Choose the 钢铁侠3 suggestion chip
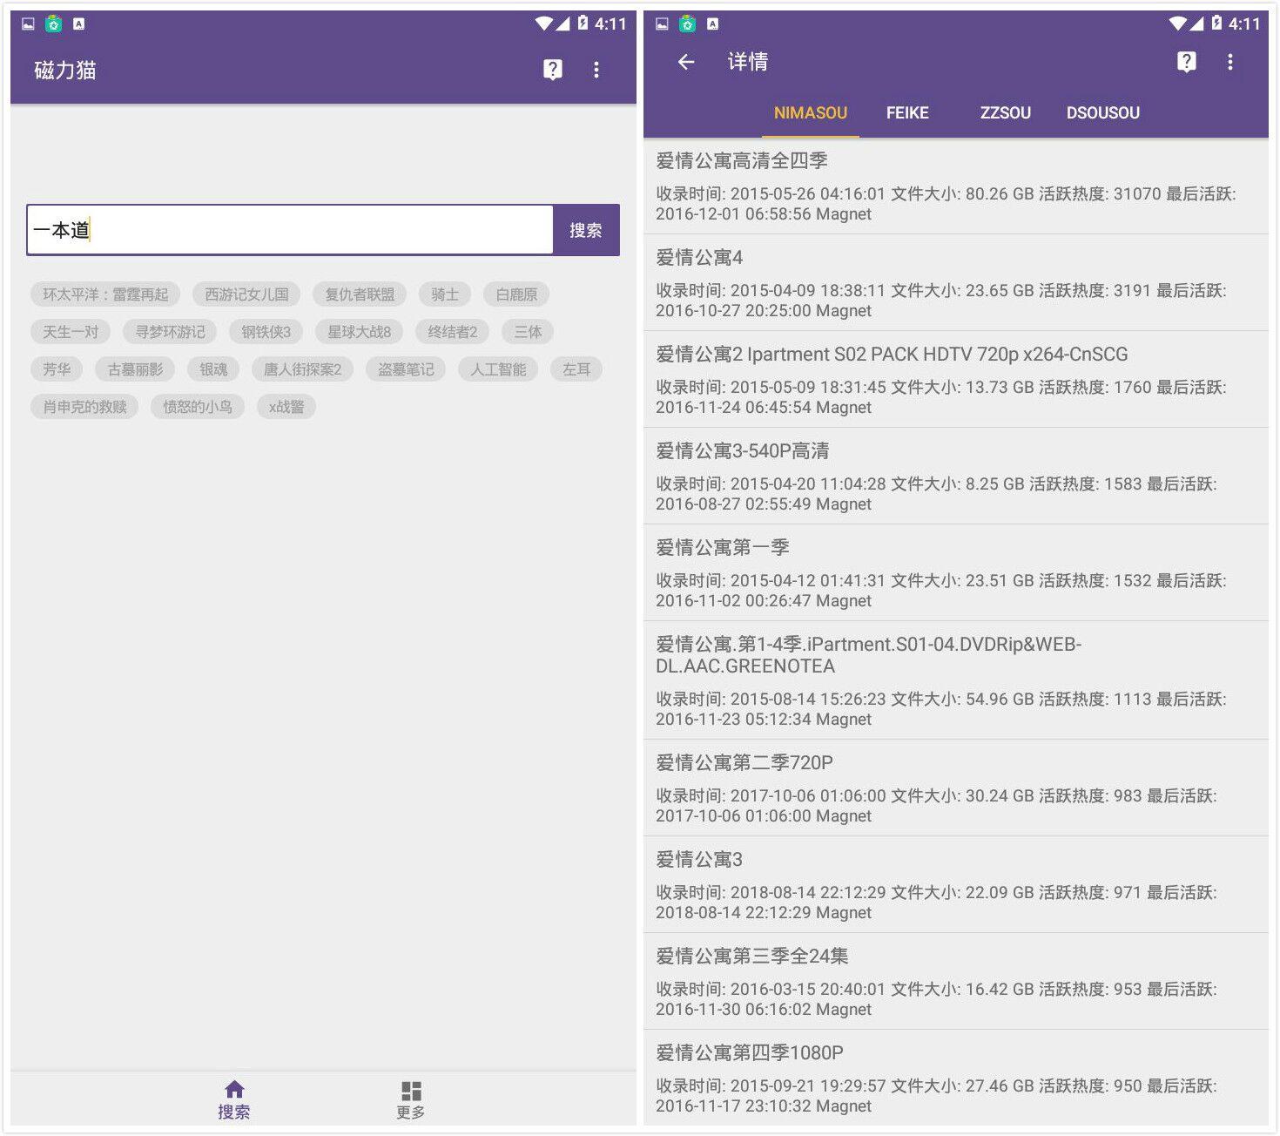1280x1136 pixels. [266, 332]
